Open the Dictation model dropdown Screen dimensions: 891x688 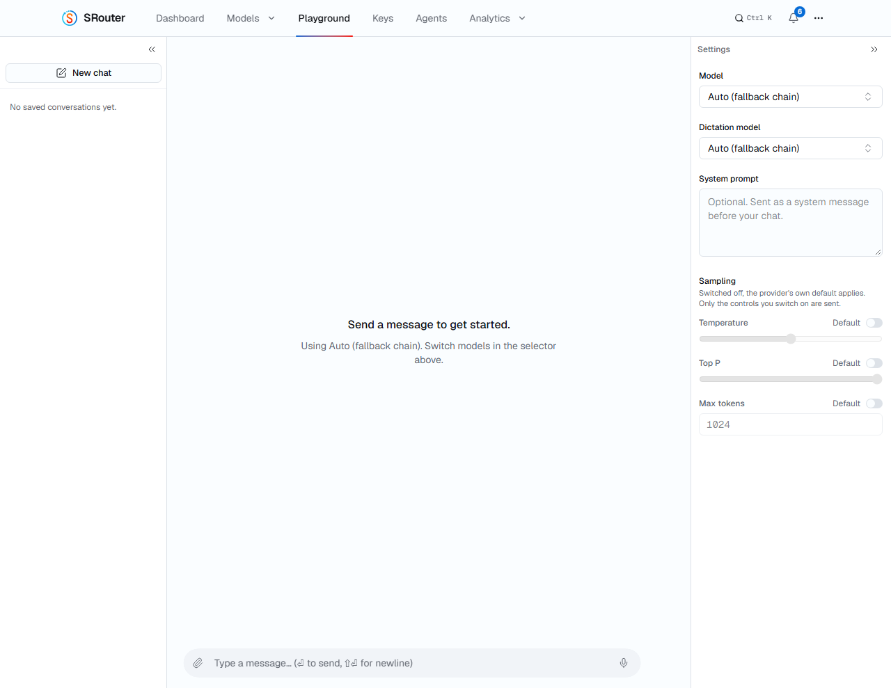(x=791, y=148)
